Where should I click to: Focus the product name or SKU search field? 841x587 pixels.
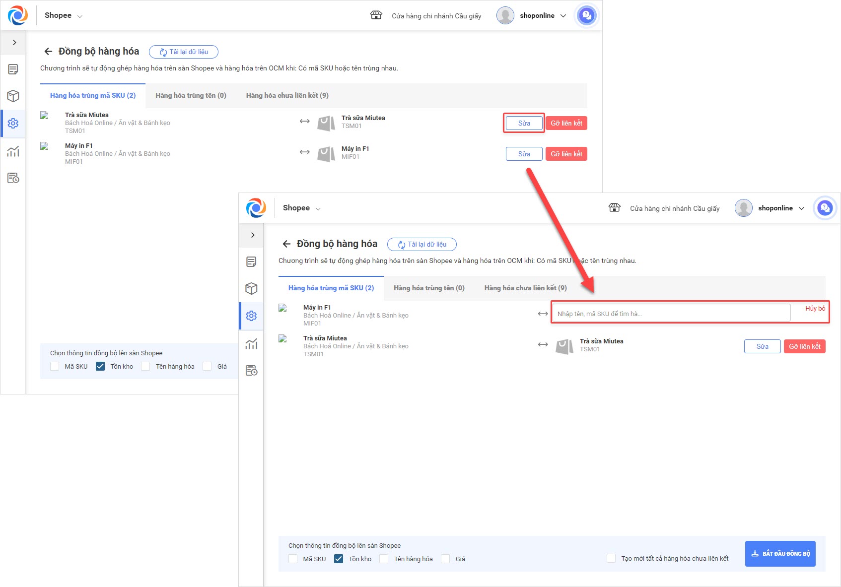click(670, 314)
